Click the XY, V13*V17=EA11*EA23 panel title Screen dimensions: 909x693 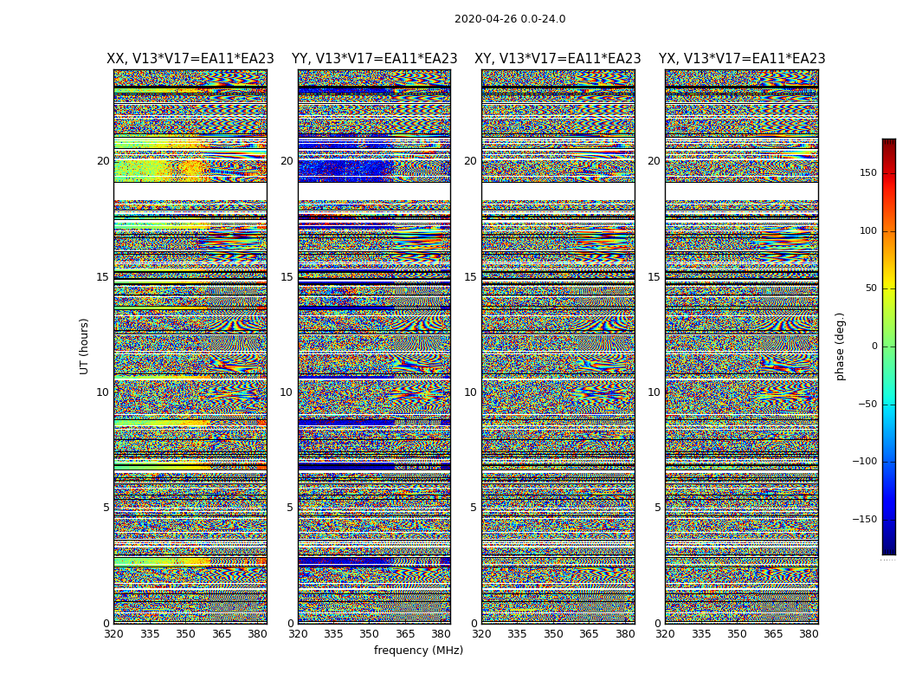point(558,59)
